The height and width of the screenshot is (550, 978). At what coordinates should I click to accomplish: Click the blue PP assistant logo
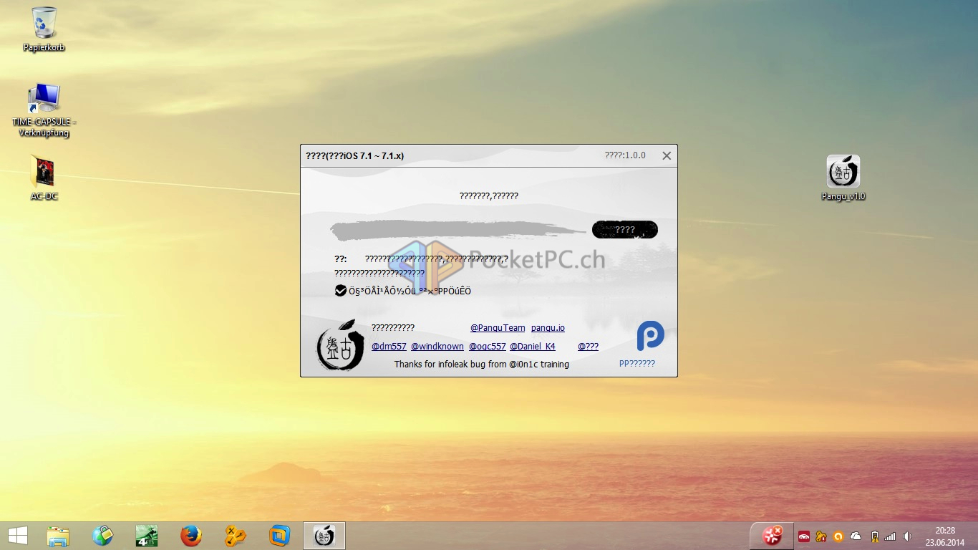point(651,335)
